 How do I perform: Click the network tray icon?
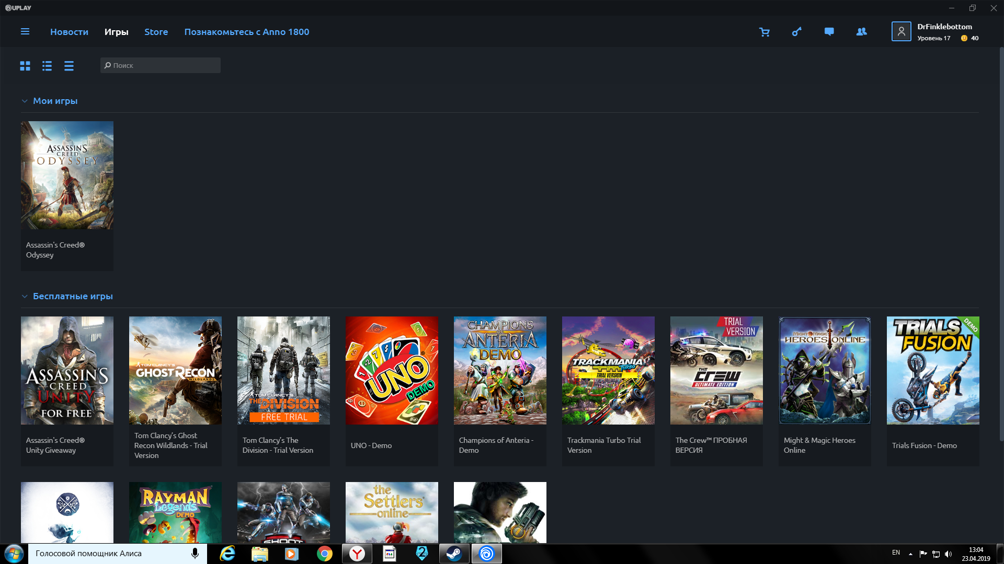[936, 554]
